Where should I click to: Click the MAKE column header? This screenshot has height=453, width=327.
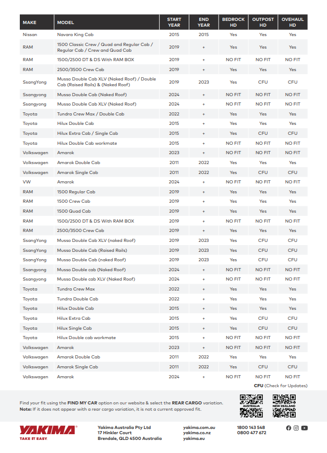tap(30, 22)
